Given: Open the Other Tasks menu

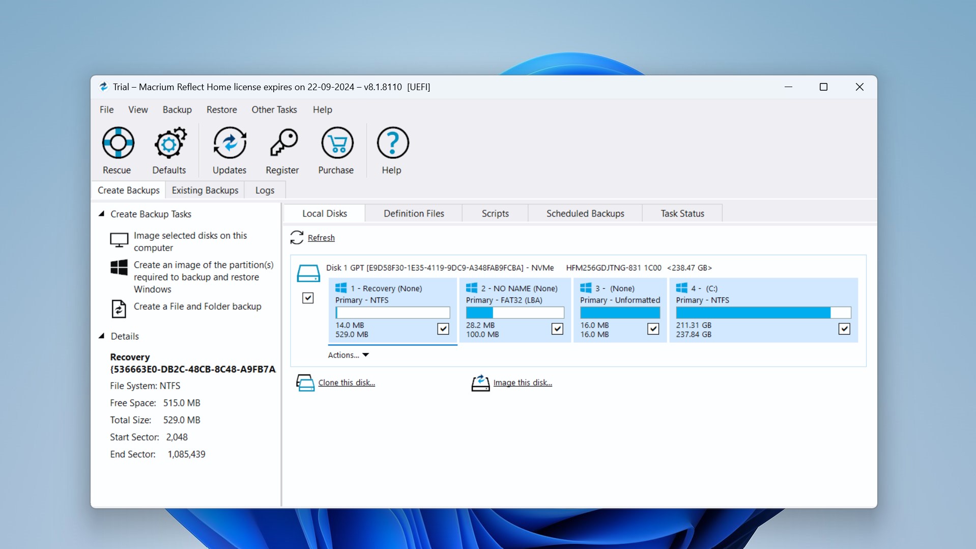Looking at the screenshot, I should [274, 109].
